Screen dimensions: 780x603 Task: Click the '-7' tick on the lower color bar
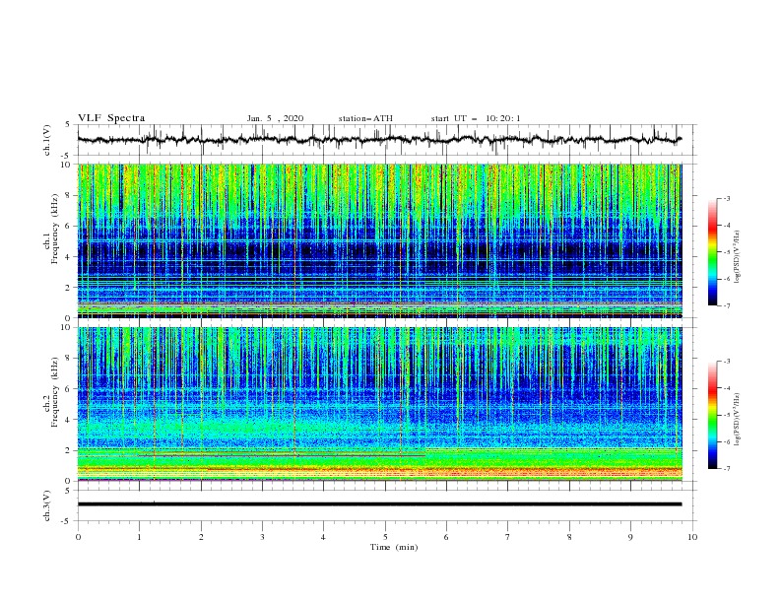coord(726,469)
